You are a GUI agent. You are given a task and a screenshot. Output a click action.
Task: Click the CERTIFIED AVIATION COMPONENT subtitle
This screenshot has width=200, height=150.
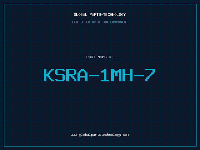click(x=100, y=22)
